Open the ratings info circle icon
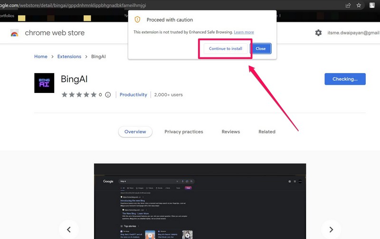This screenshot has height=239, width=380. (108, 95)
